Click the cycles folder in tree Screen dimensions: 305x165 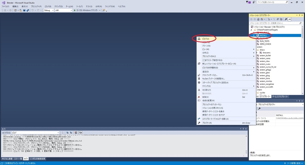[x=262, y=93]
